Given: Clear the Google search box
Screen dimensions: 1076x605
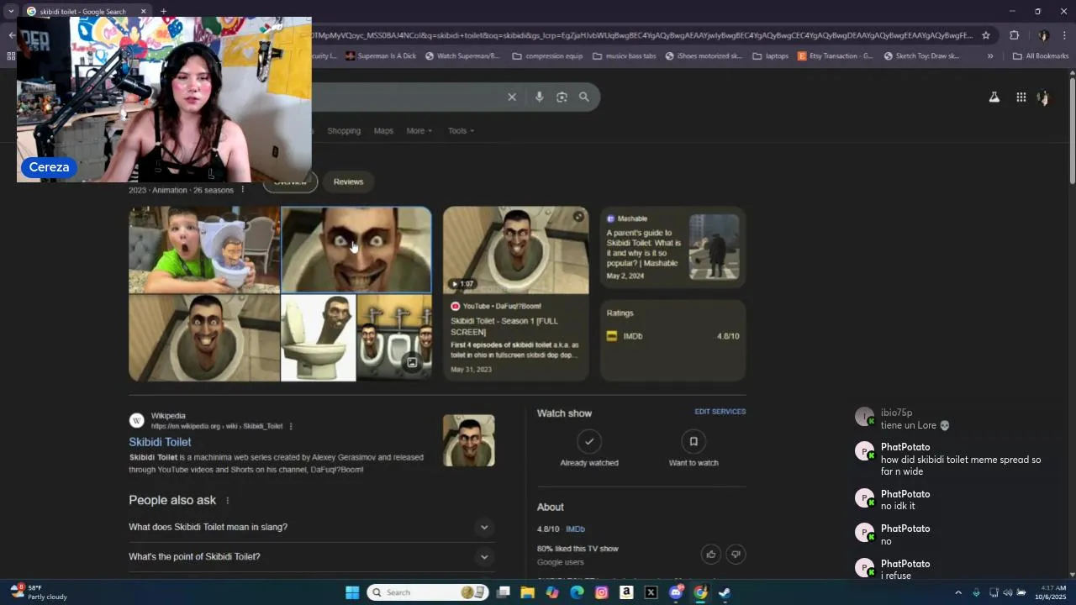Looking at the screenshot, I should [511, 97].
